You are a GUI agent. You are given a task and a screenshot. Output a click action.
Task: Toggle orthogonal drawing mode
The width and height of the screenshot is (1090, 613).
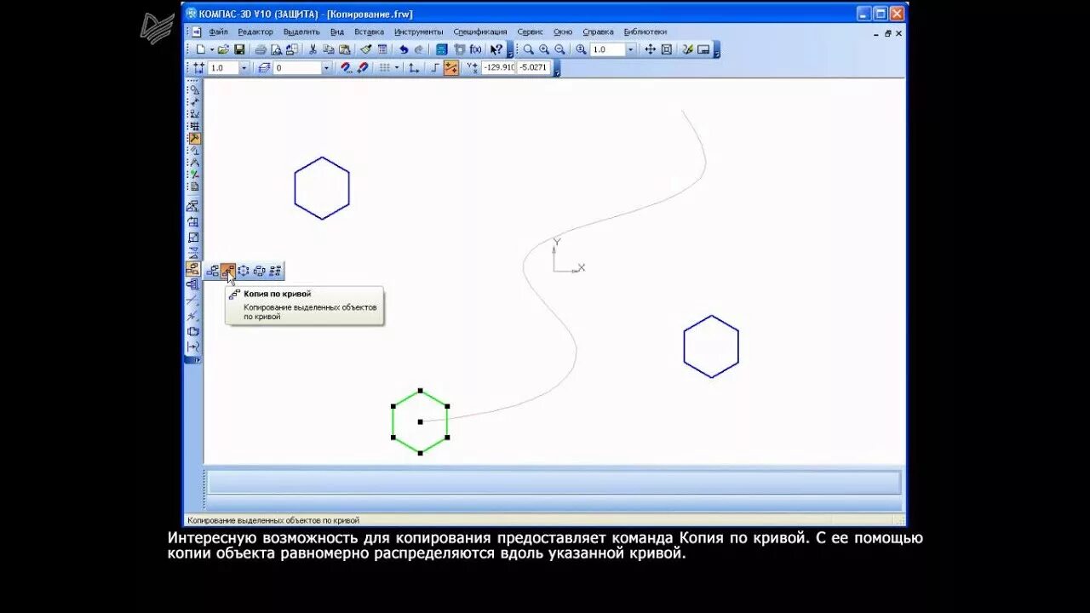point(434,67)
